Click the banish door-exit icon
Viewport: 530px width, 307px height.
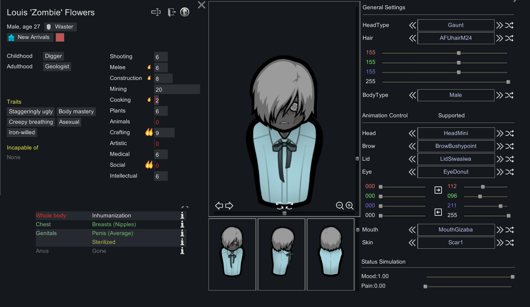click(172, 12)
